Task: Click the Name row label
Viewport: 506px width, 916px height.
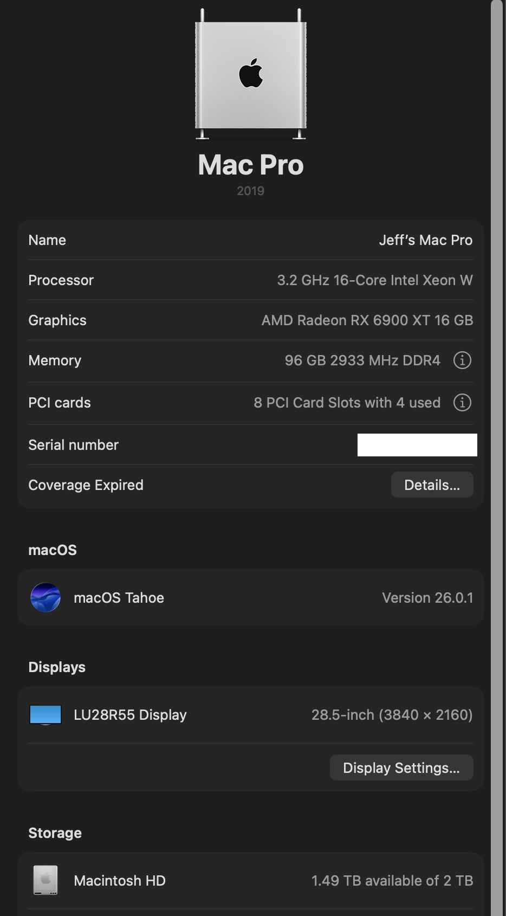Action: click(x=47, y=240)
